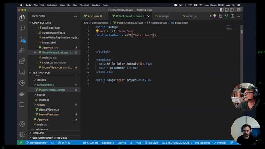Click the Split Editor Right icon
This screenshot has height=149, width=265.
click(232, 16)
